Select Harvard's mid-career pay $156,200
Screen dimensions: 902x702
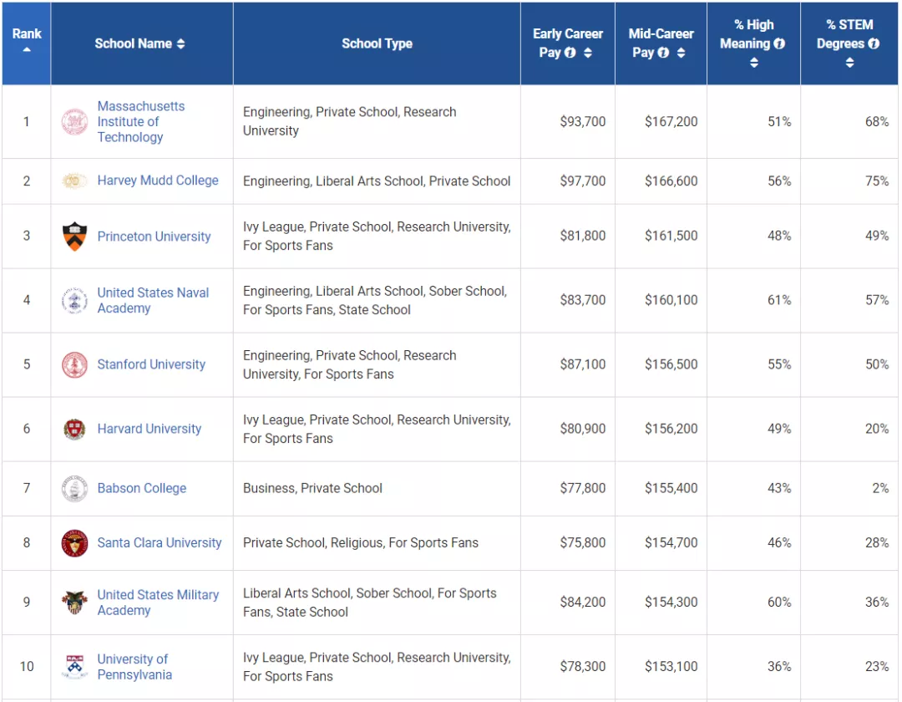click(671, 429)
